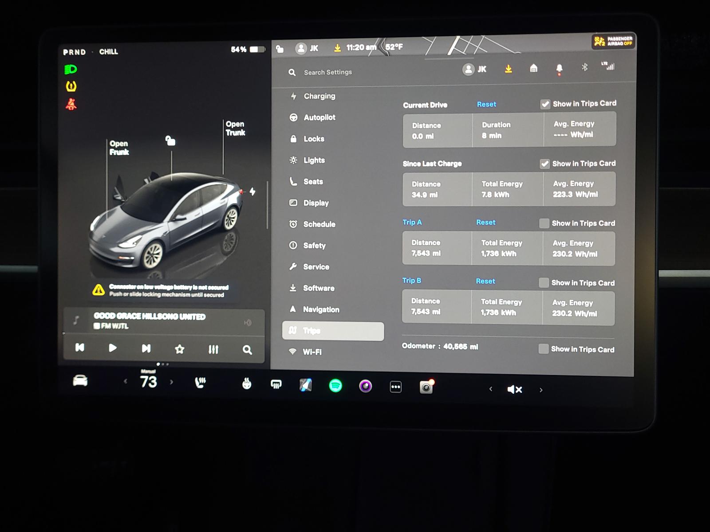Open the Charging settings menu
710x532 pixels.
319,96
